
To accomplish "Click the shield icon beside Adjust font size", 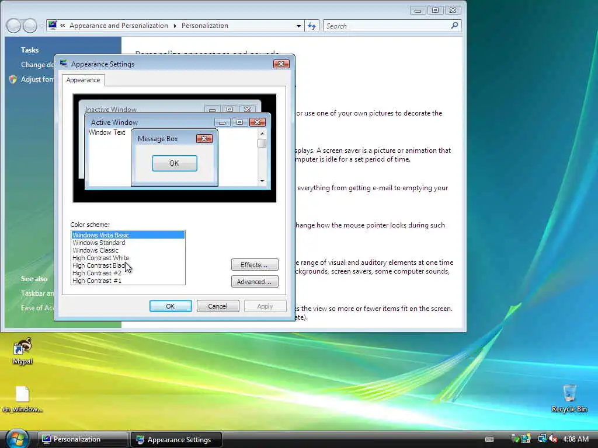I will [13, 79].
